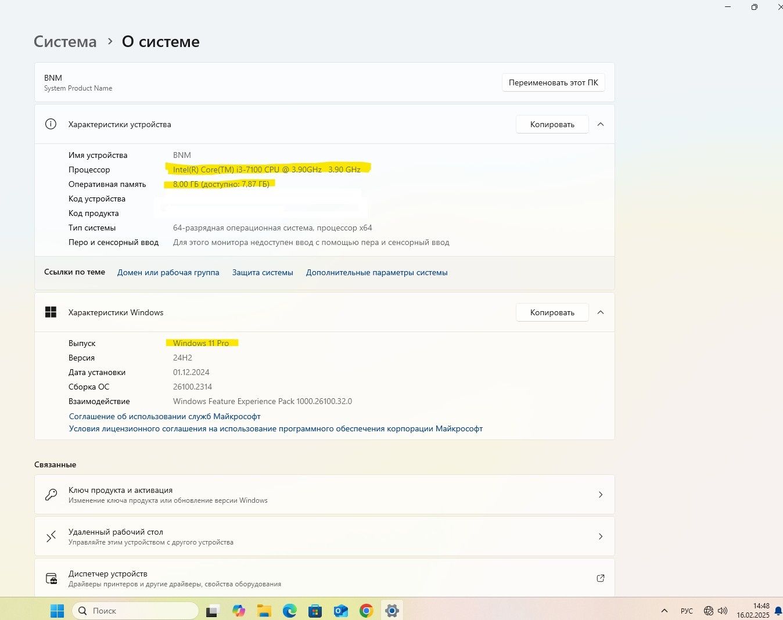Show hidden tray icons chevron
783x620 pixels.
pyautogui.click(x=665, y=611)
